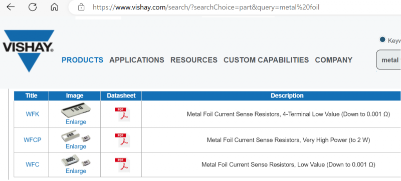Click the browser address bar URL
The image size is (401, 181).
206,7
